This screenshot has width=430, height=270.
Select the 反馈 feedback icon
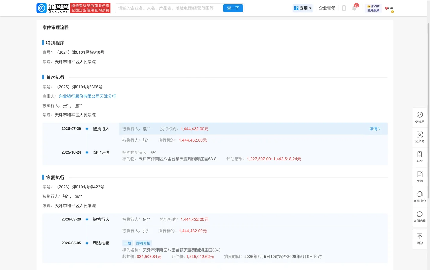point(420,177)
